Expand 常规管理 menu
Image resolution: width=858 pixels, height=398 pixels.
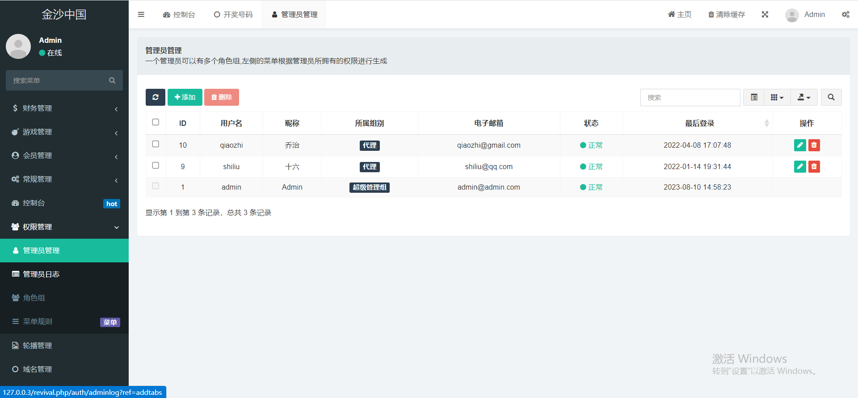pos(64,179)
